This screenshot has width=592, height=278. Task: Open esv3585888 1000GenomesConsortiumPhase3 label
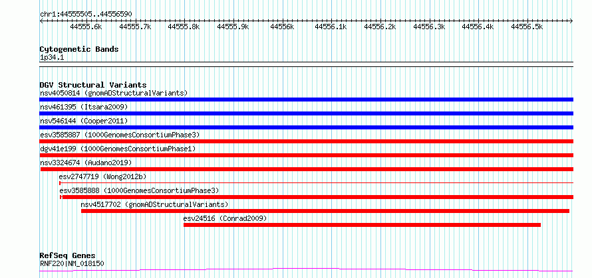[x=139, y=190]
